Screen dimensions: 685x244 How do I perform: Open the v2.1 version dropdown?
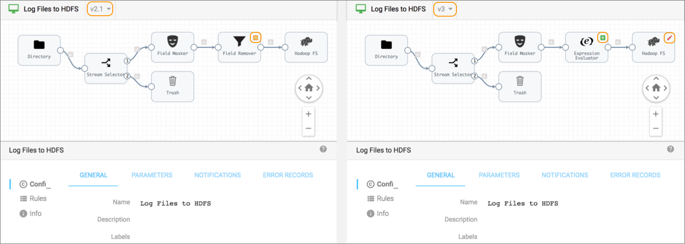click(100, 9)
